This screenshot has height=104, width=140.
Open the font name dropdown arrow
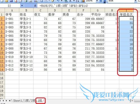click(136, 1)
